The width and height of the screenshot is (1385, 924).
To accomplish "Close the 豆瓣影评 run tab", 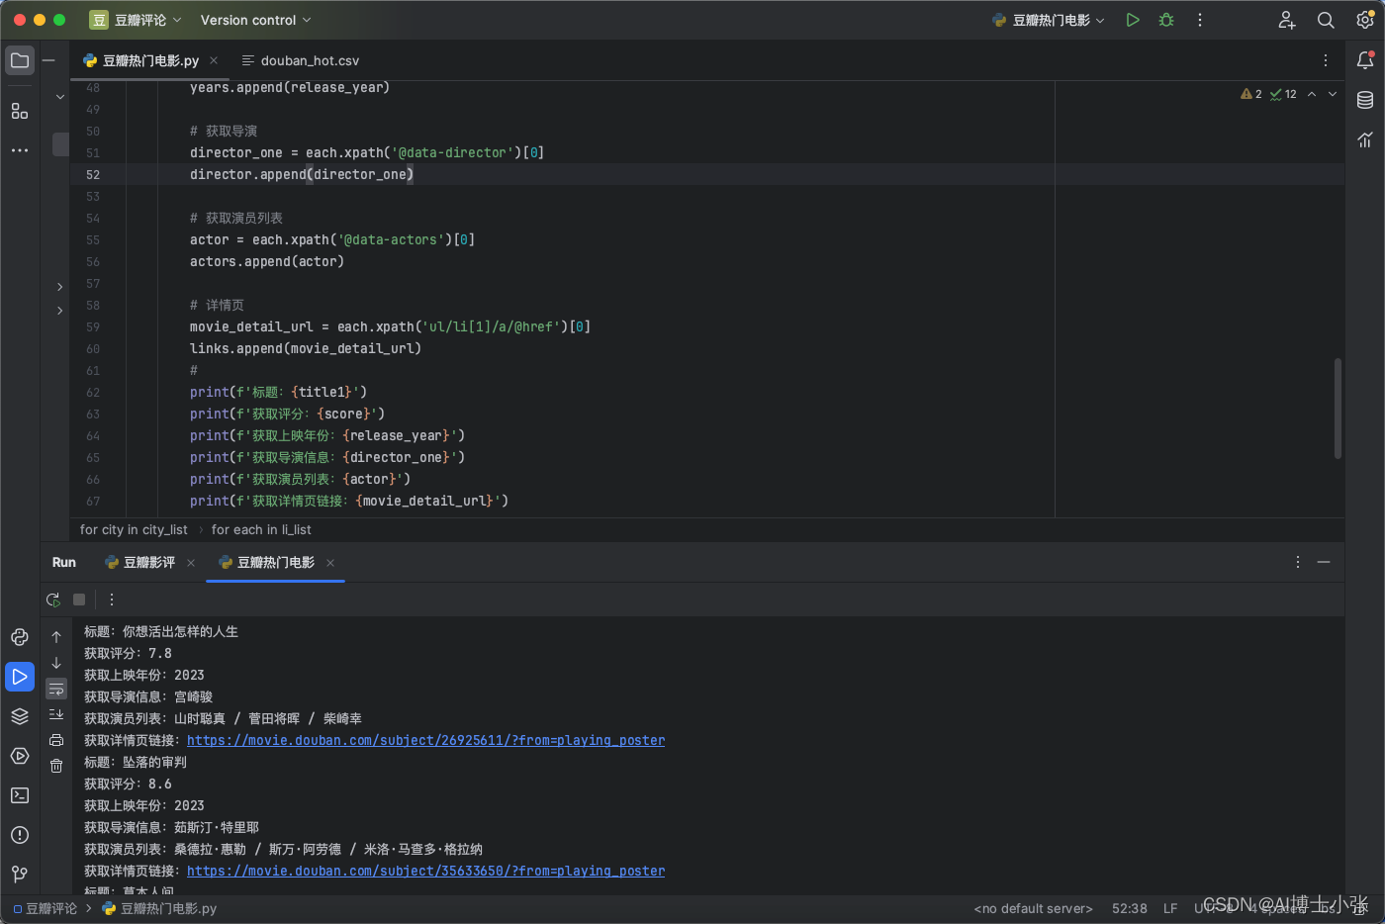I will (191, 563).
